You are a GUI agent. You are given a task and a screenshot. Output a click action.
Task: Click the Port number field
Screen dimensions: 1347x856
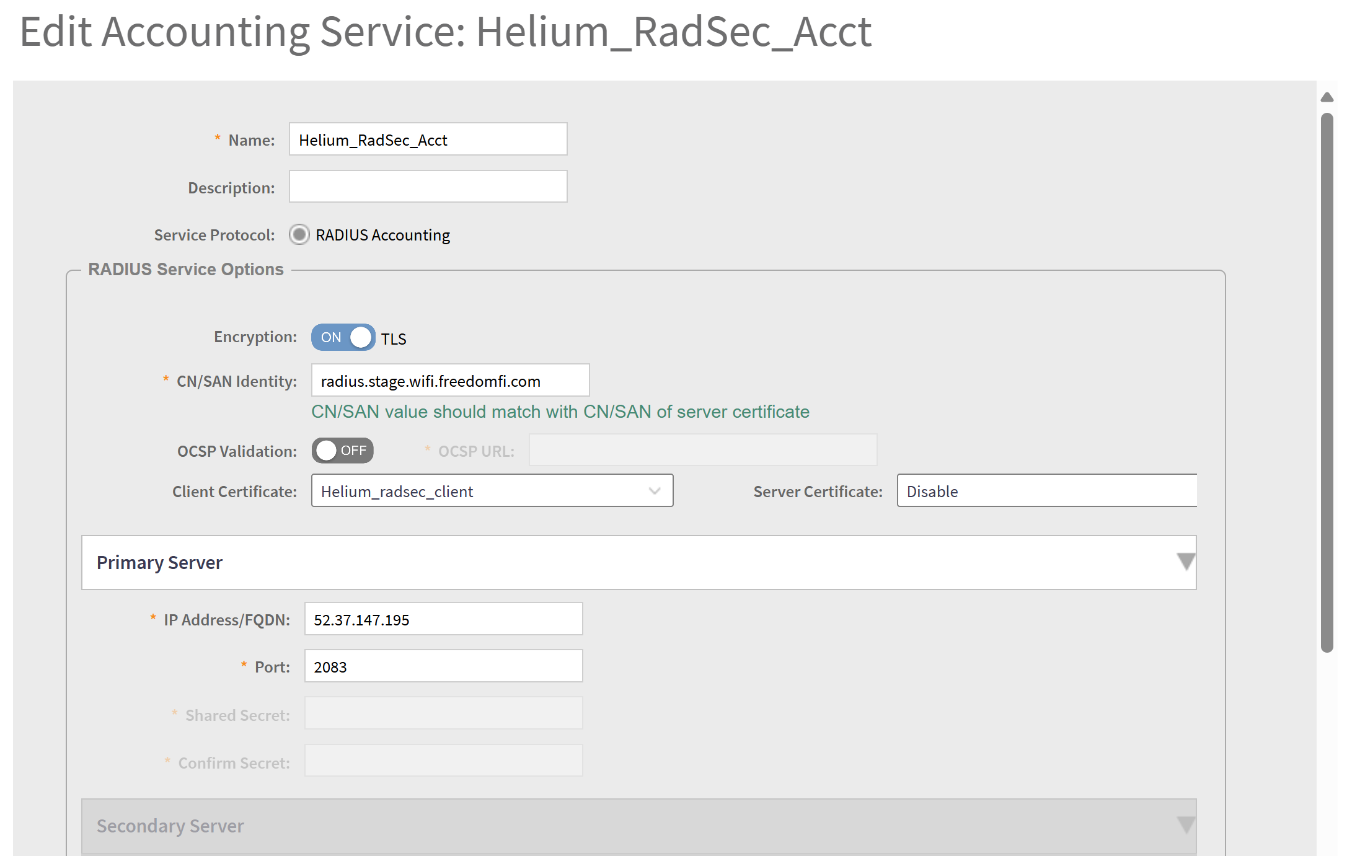(x=443, y=666)
